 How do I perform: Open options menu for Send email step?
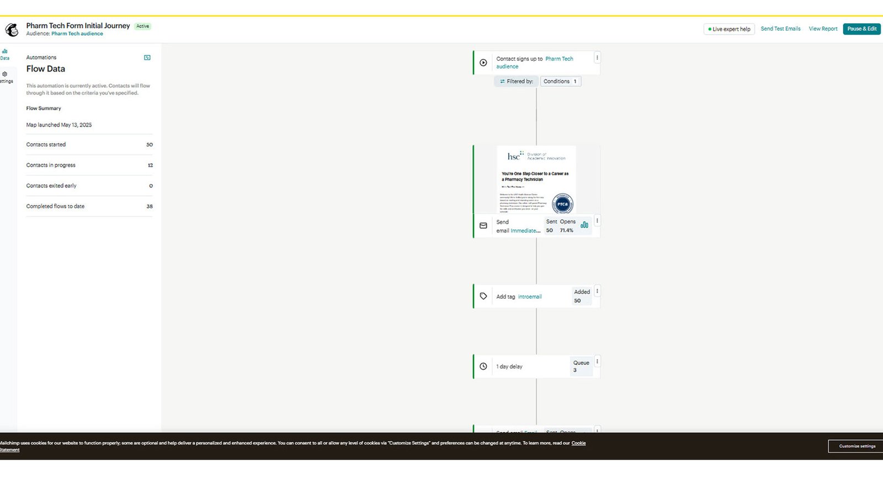coord(597,220)
